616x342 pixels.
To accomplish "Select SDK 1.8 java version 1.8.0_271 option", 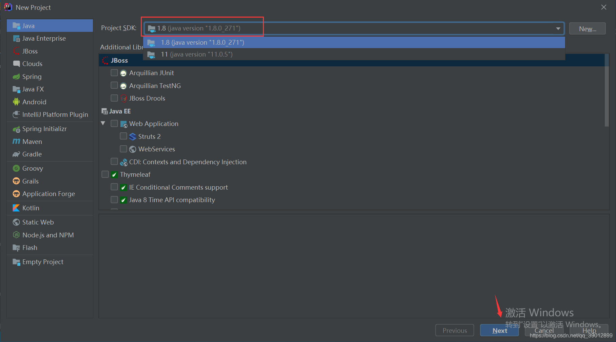I will tap(354, 42).
